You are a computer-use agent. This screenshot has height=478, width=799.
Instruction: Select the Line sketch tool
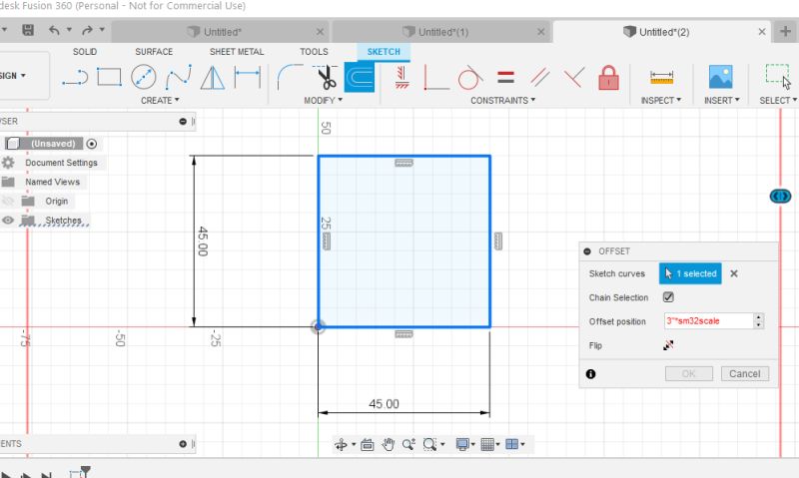tap(75, 77)
